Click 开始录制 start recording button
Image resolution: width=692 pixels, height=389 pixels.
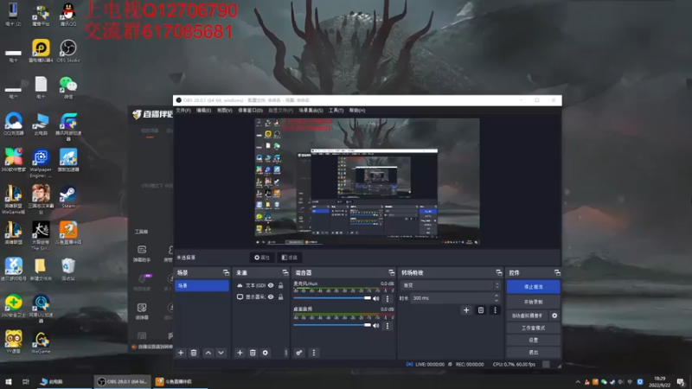click(x=533, y=302)
